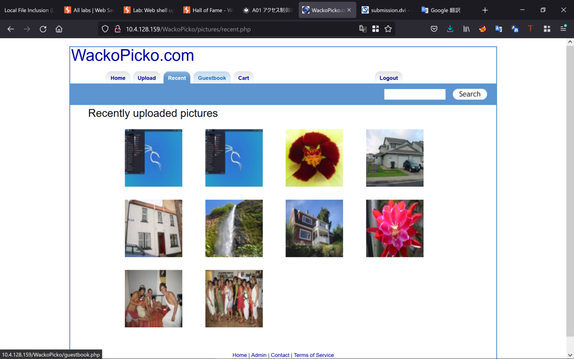This screenshot has height=359, width=574.
Task: Click the search text field
Action: [x=415, y=94]
